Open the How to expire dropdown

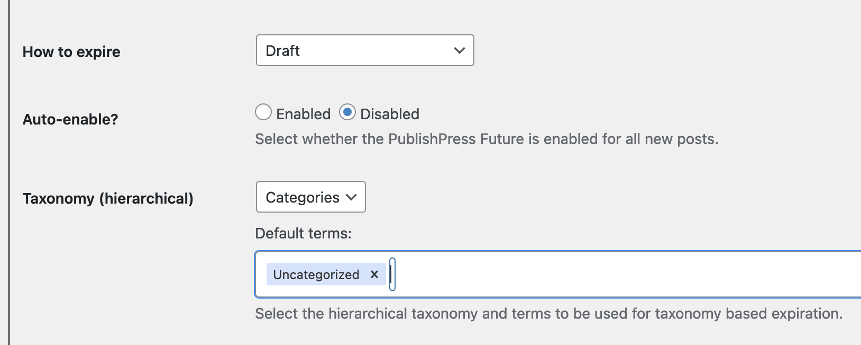[365, 51]
